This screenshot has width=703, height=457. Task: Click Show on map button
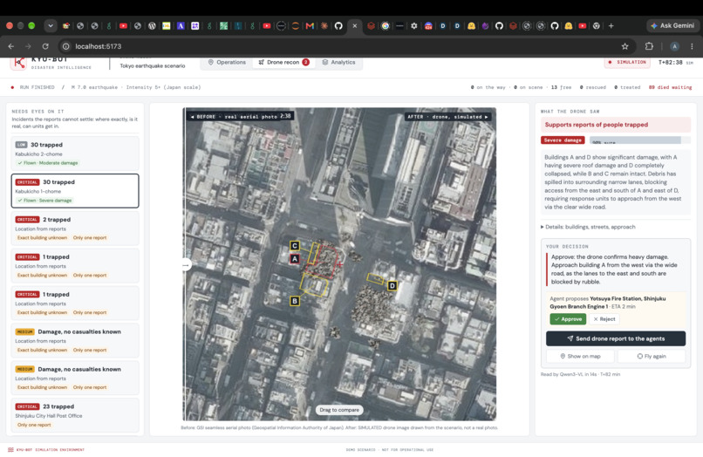(580, 356)
